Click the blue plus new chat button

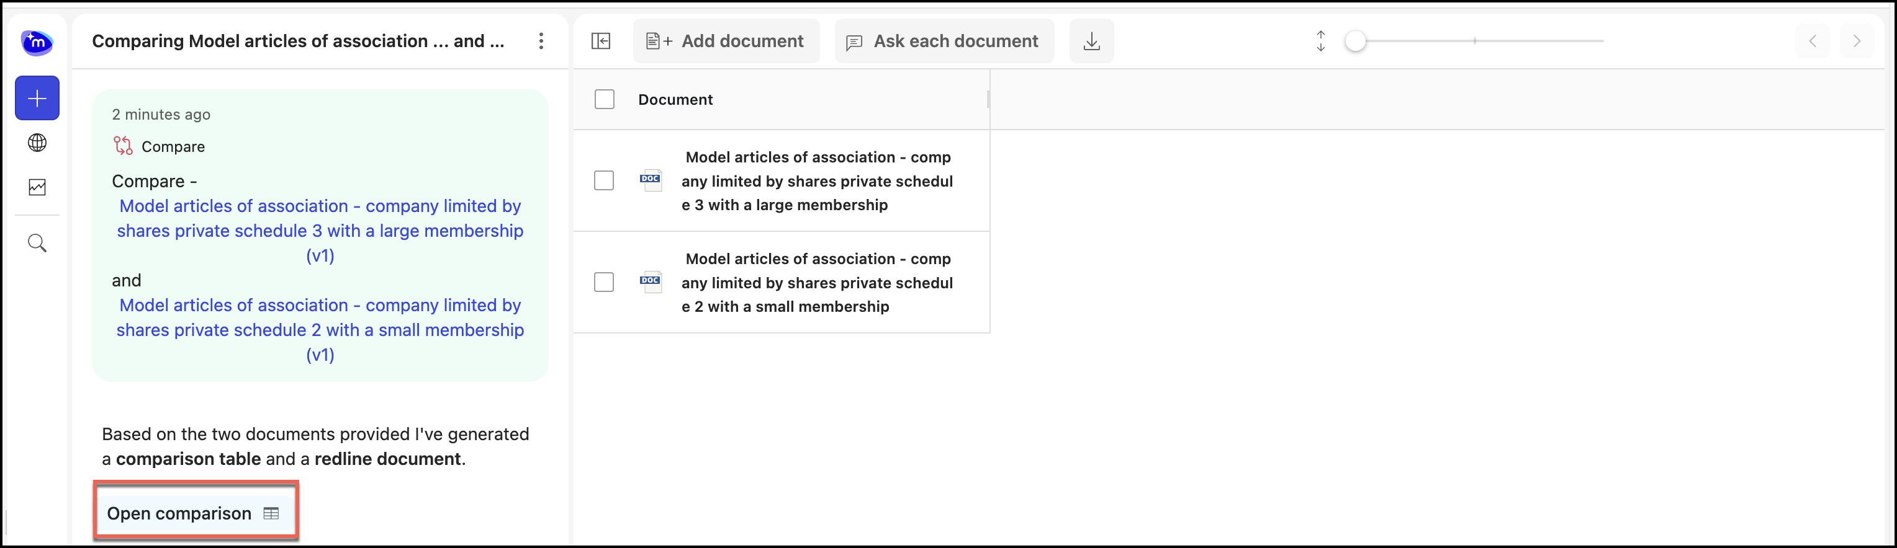click(37, 98)
